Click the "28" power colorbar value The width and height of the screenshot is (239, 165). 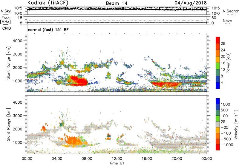click(x=223, y=43)
